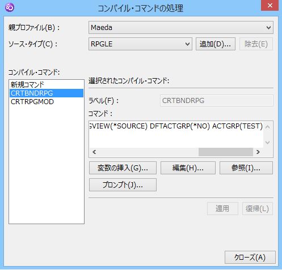282x270 pixels.
Task: Click the left arrow of horizontal scrollbar
Action: point(94,152)
